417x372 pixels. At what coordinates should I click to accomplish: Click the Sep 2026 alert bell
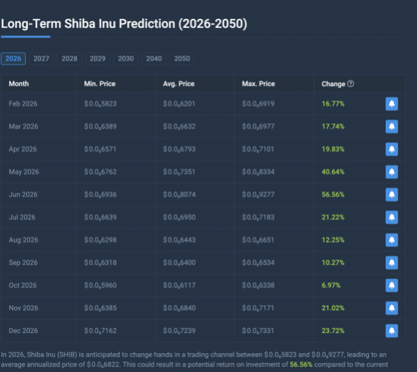[391, 263]
